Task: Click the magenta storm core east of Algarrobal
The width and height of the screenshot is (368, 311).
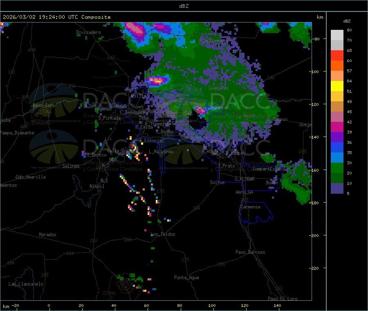Action: 202,110
